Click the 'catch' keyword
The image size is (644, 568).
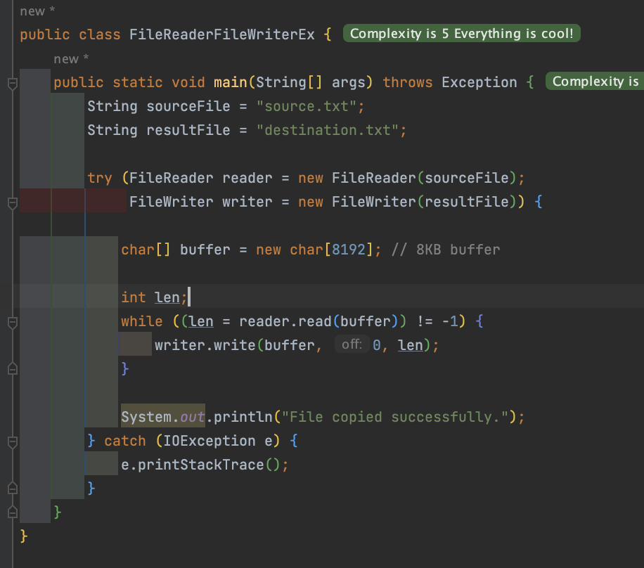click(x=125, y=441)
